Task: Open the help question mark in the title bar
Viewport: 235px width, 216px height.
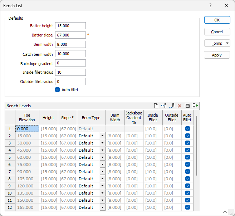Action: 210,5
